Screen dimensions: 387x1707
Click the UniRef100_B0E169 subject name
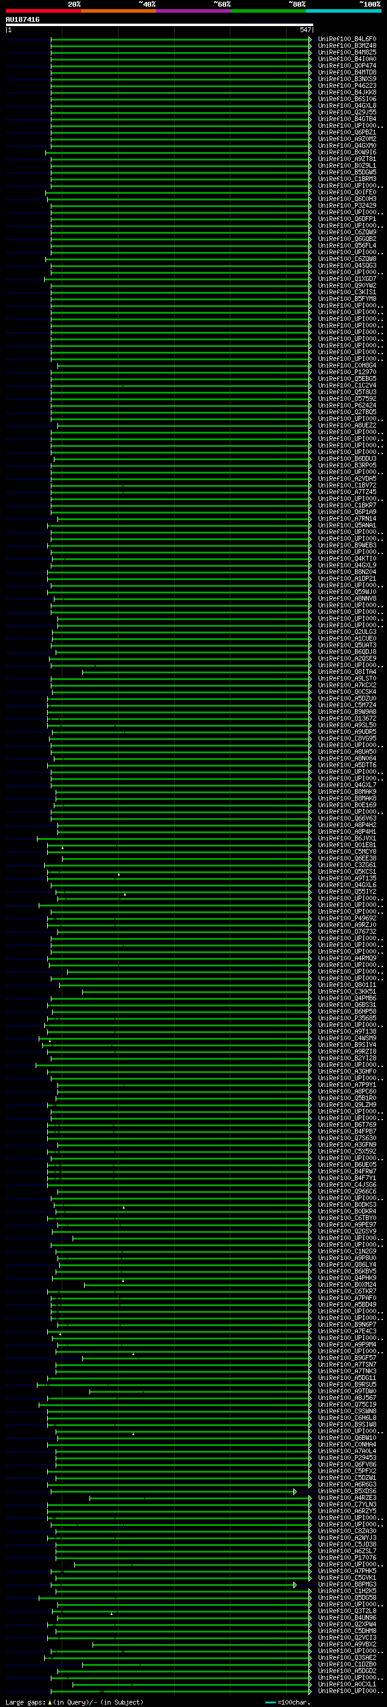click(x=346, y=805)
